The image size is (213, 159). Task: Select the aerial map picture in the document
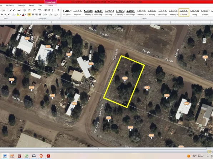tap(106, 86)
